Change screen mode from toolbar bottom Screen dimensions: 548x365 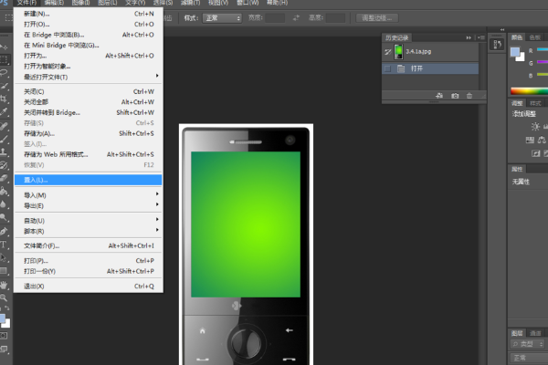click(x=5, y=349)
